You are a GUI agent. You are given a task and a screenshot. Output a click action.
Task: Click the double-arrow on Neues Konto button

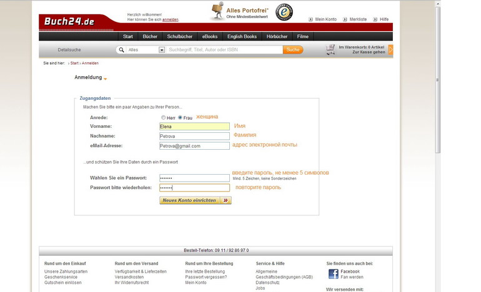click(226, 200)
